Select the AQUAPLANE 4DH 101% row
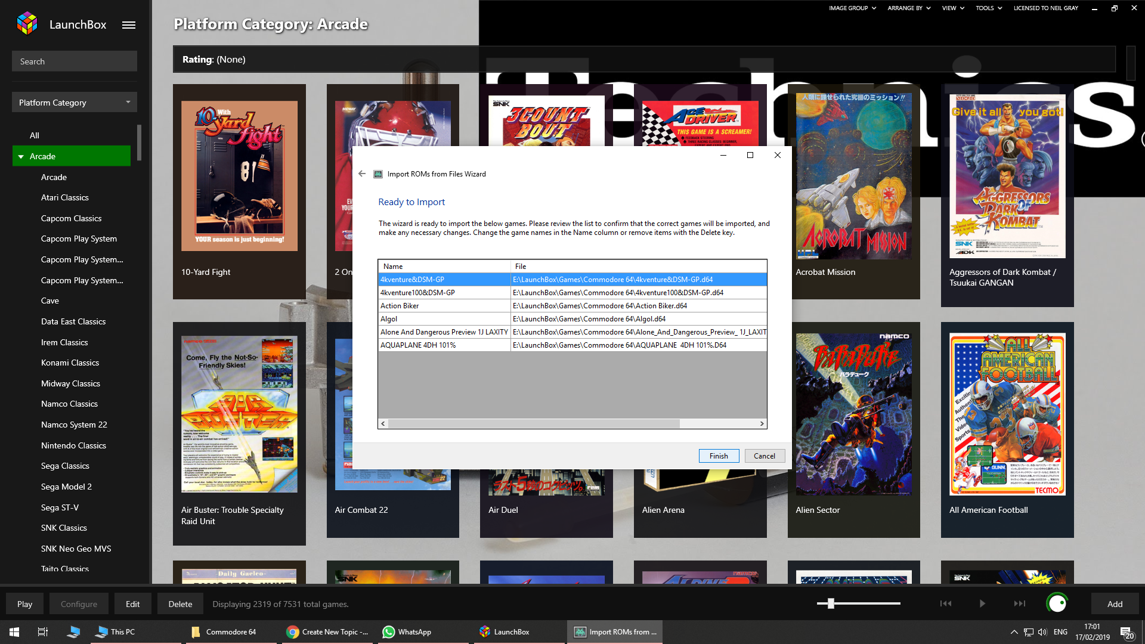The image size is (1145, 644). click(x=572, y=345)
